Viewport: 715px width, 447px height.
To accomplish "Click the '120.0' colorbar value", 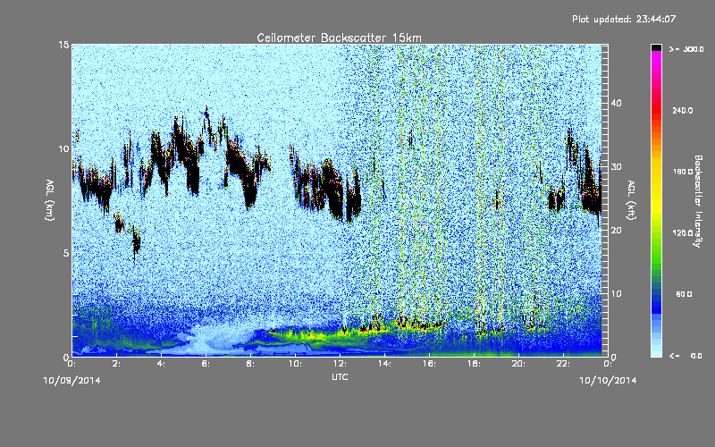I will pos(683,232).
